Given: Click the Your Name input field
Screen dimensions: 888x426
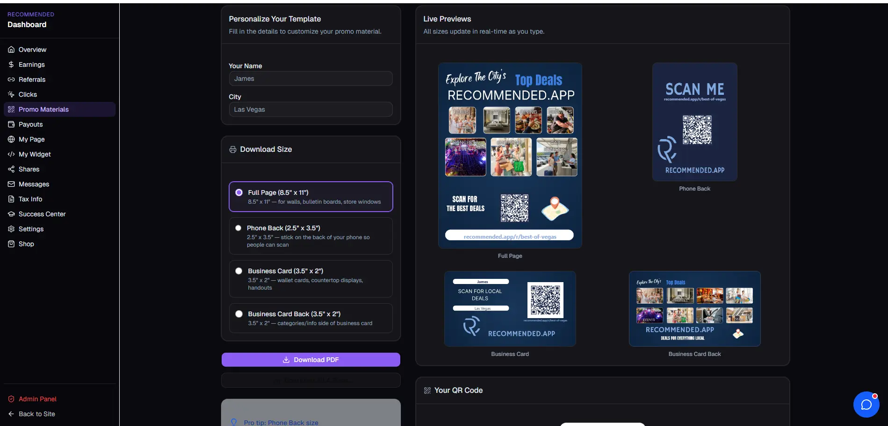Looking at the screenshot, I should pos(311,78).
